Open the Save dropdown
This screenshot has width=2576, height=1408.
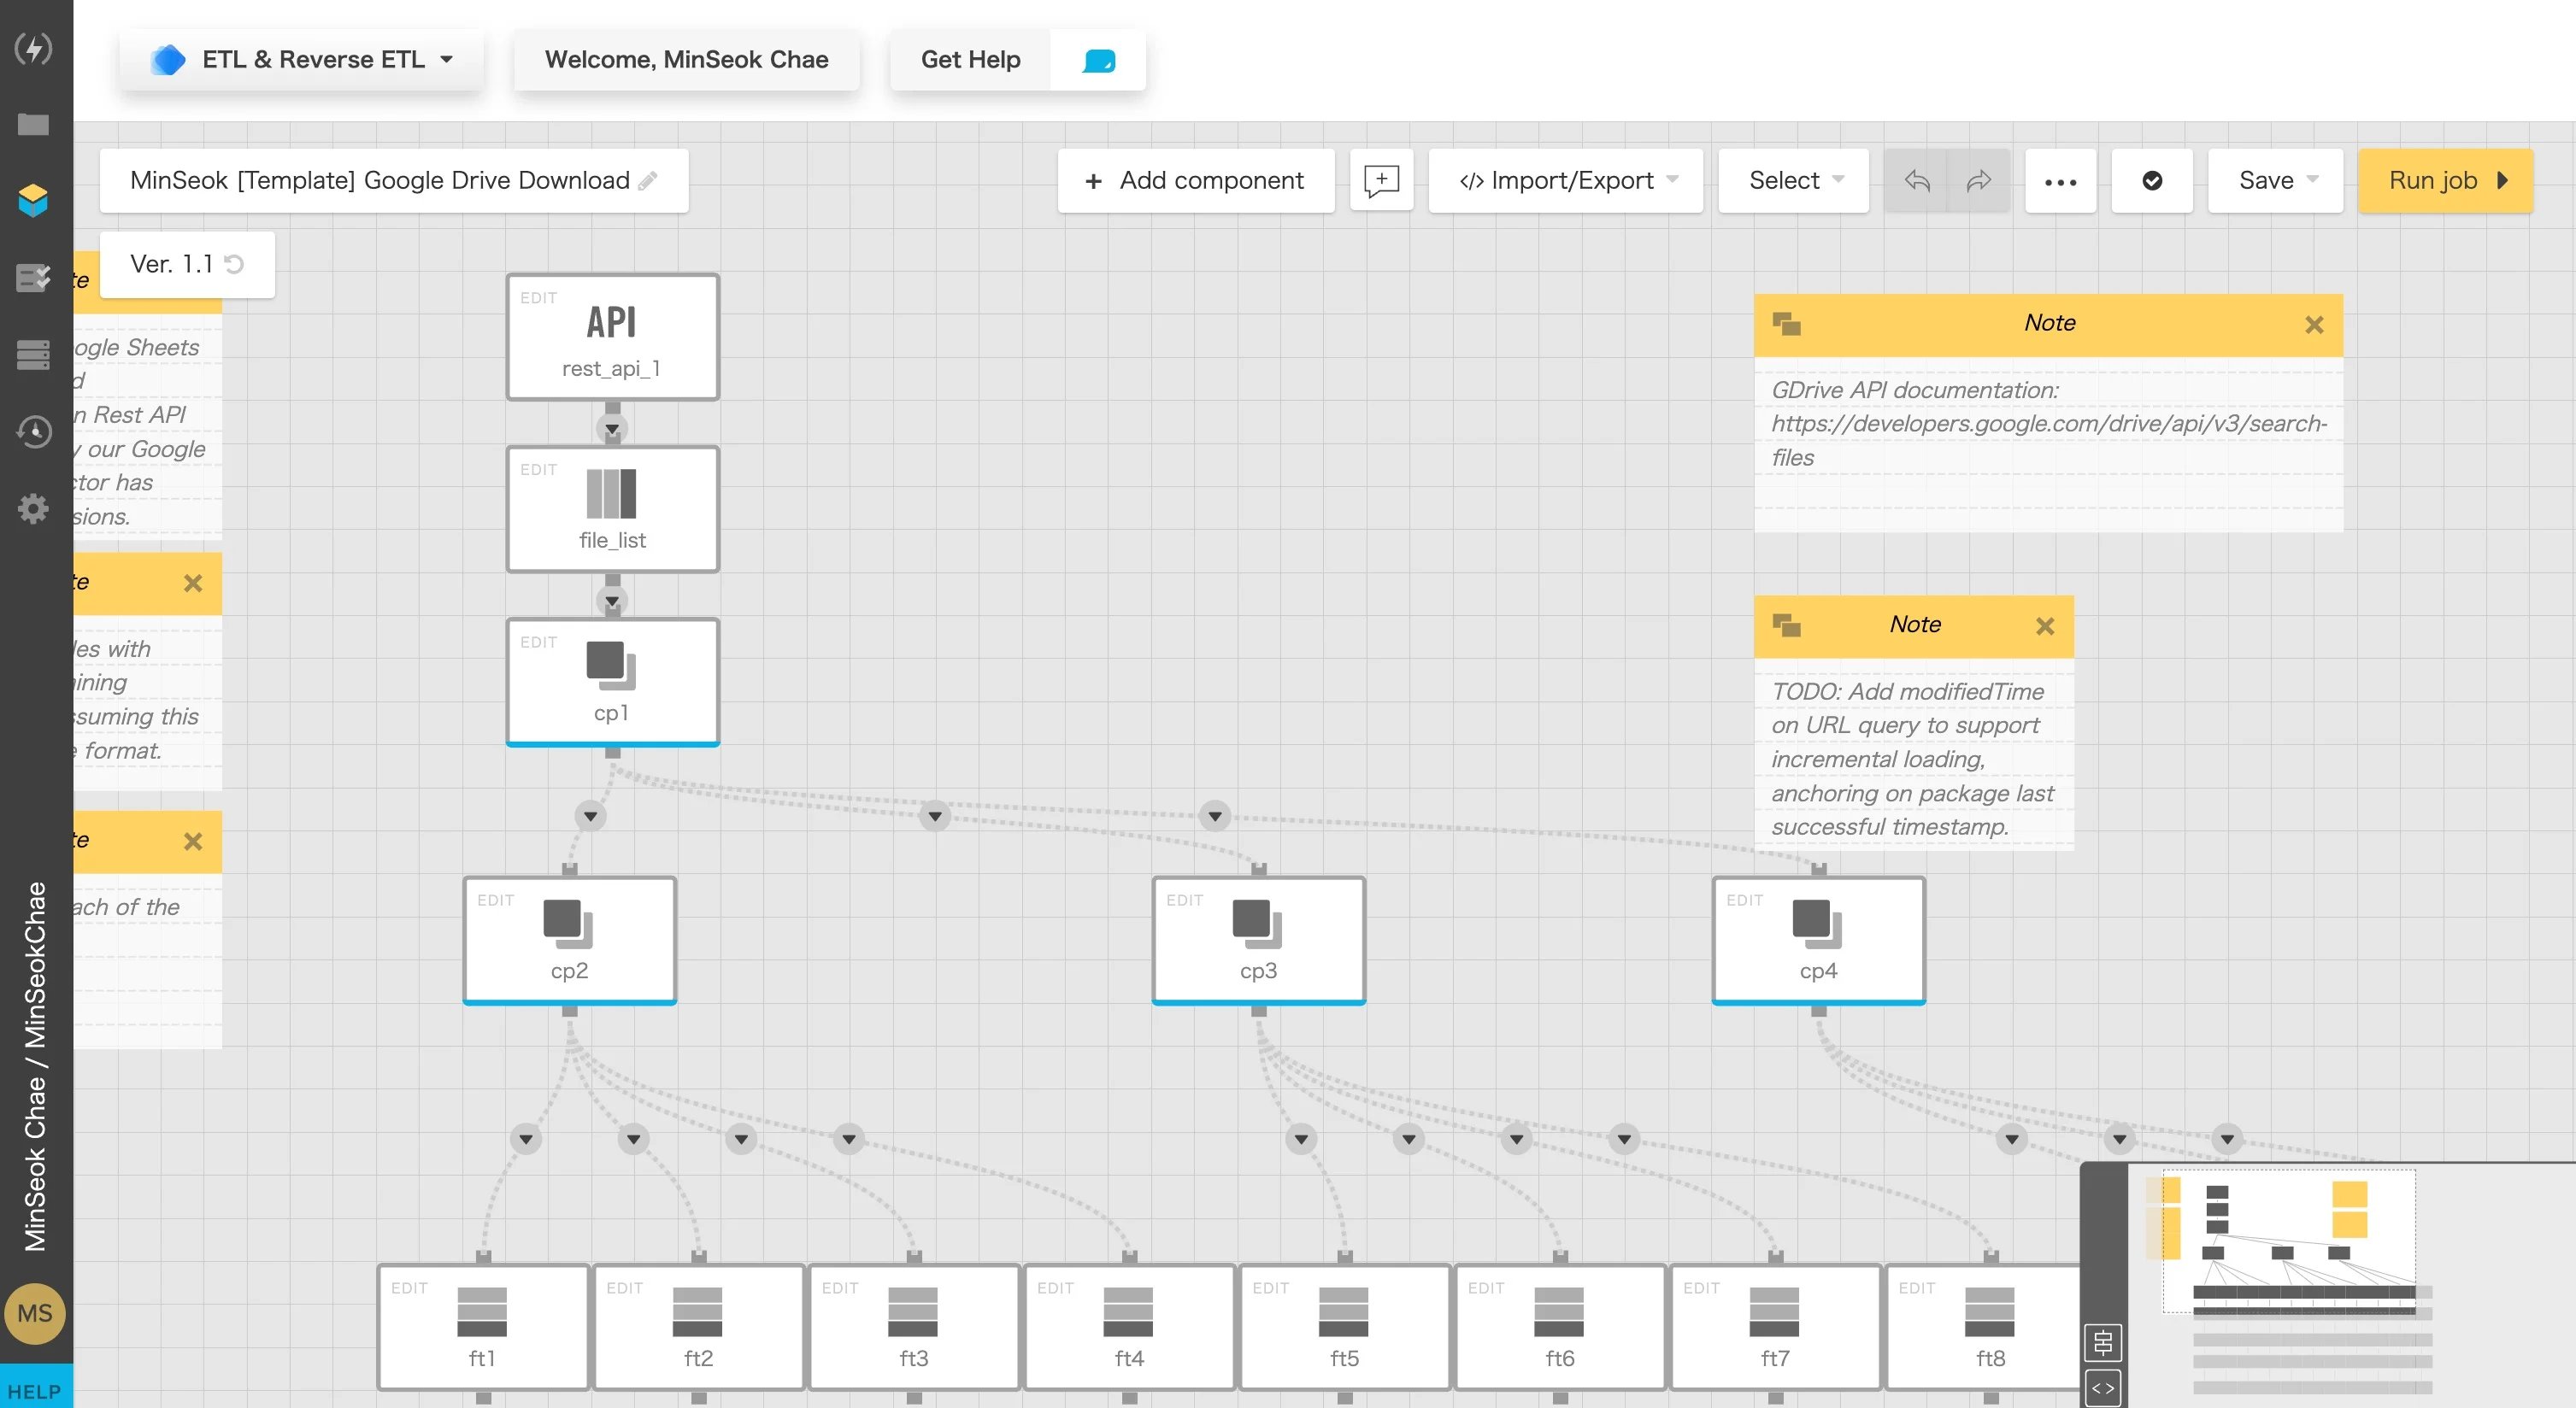[x=2275, y=181]
